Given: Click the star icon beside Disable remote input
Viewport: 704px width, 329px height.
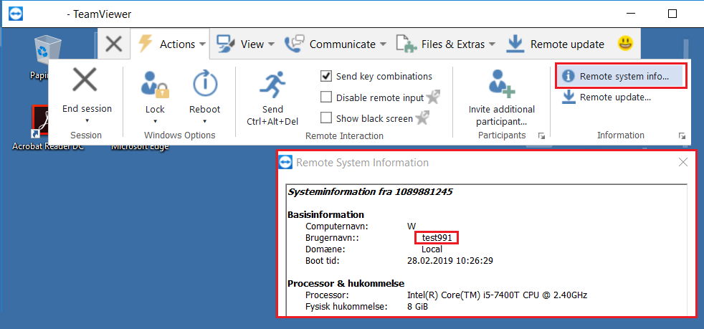Looking at the screenshot, I should (433, 97).
